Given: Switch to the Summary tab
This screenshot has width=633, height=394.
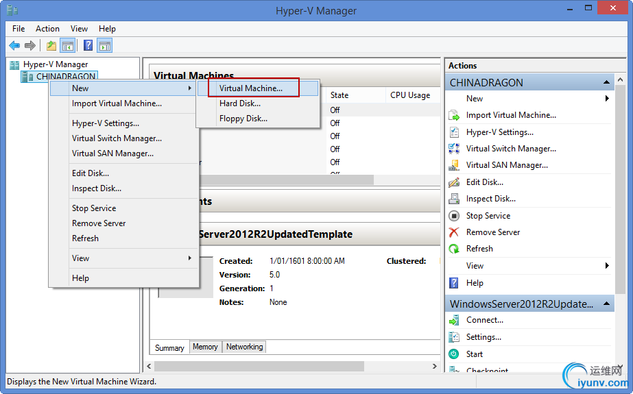Looking at the screenshot, I should (169, 348).
